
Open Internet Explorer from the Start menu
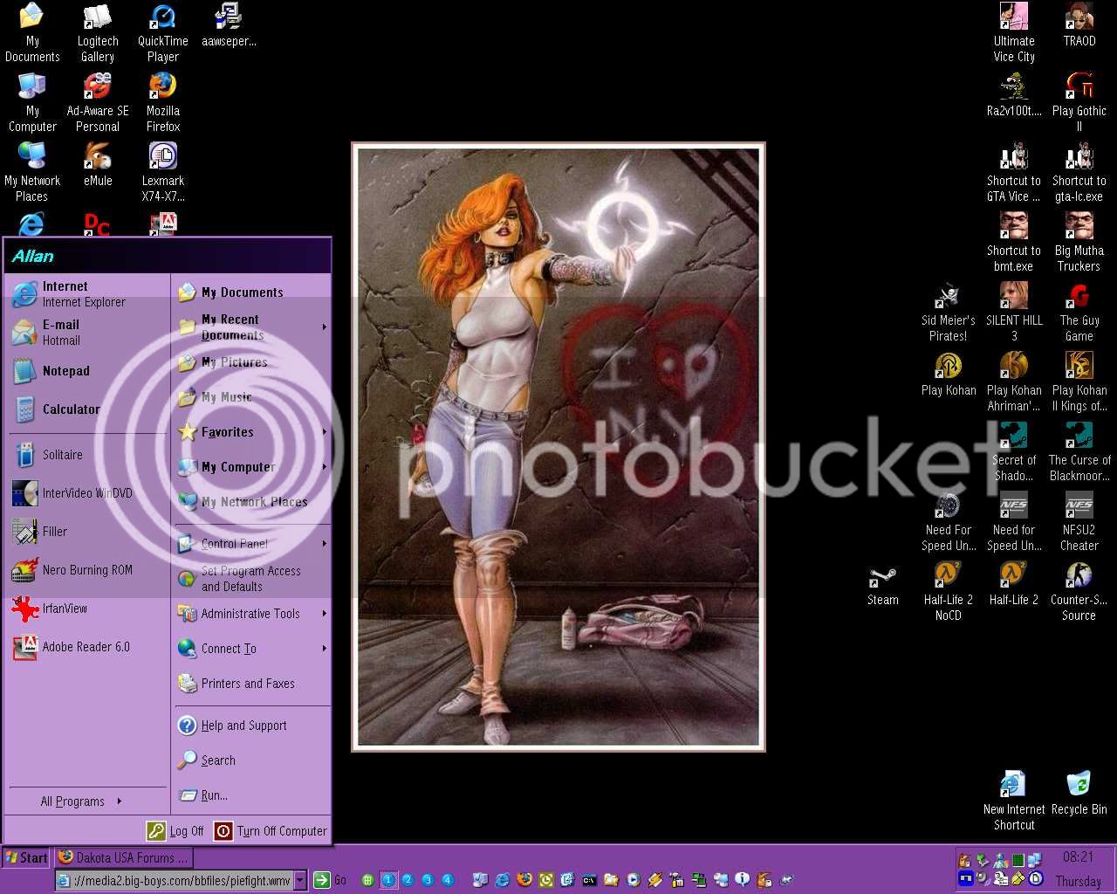coord(86,294)
